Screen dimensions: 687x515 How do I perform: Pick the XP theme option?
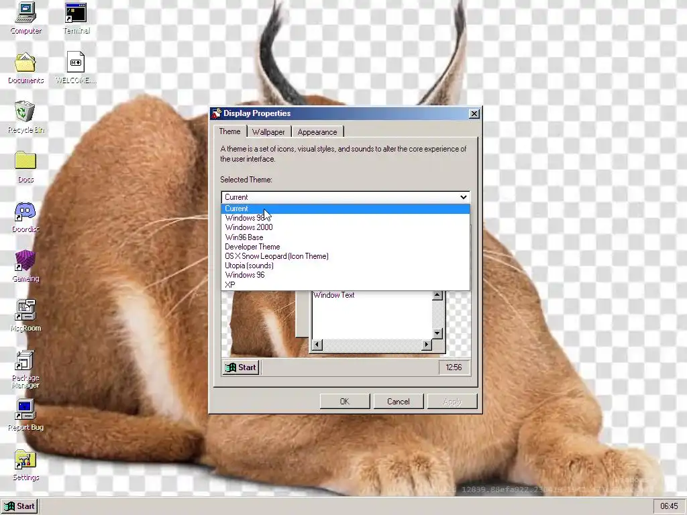(346, 284)
